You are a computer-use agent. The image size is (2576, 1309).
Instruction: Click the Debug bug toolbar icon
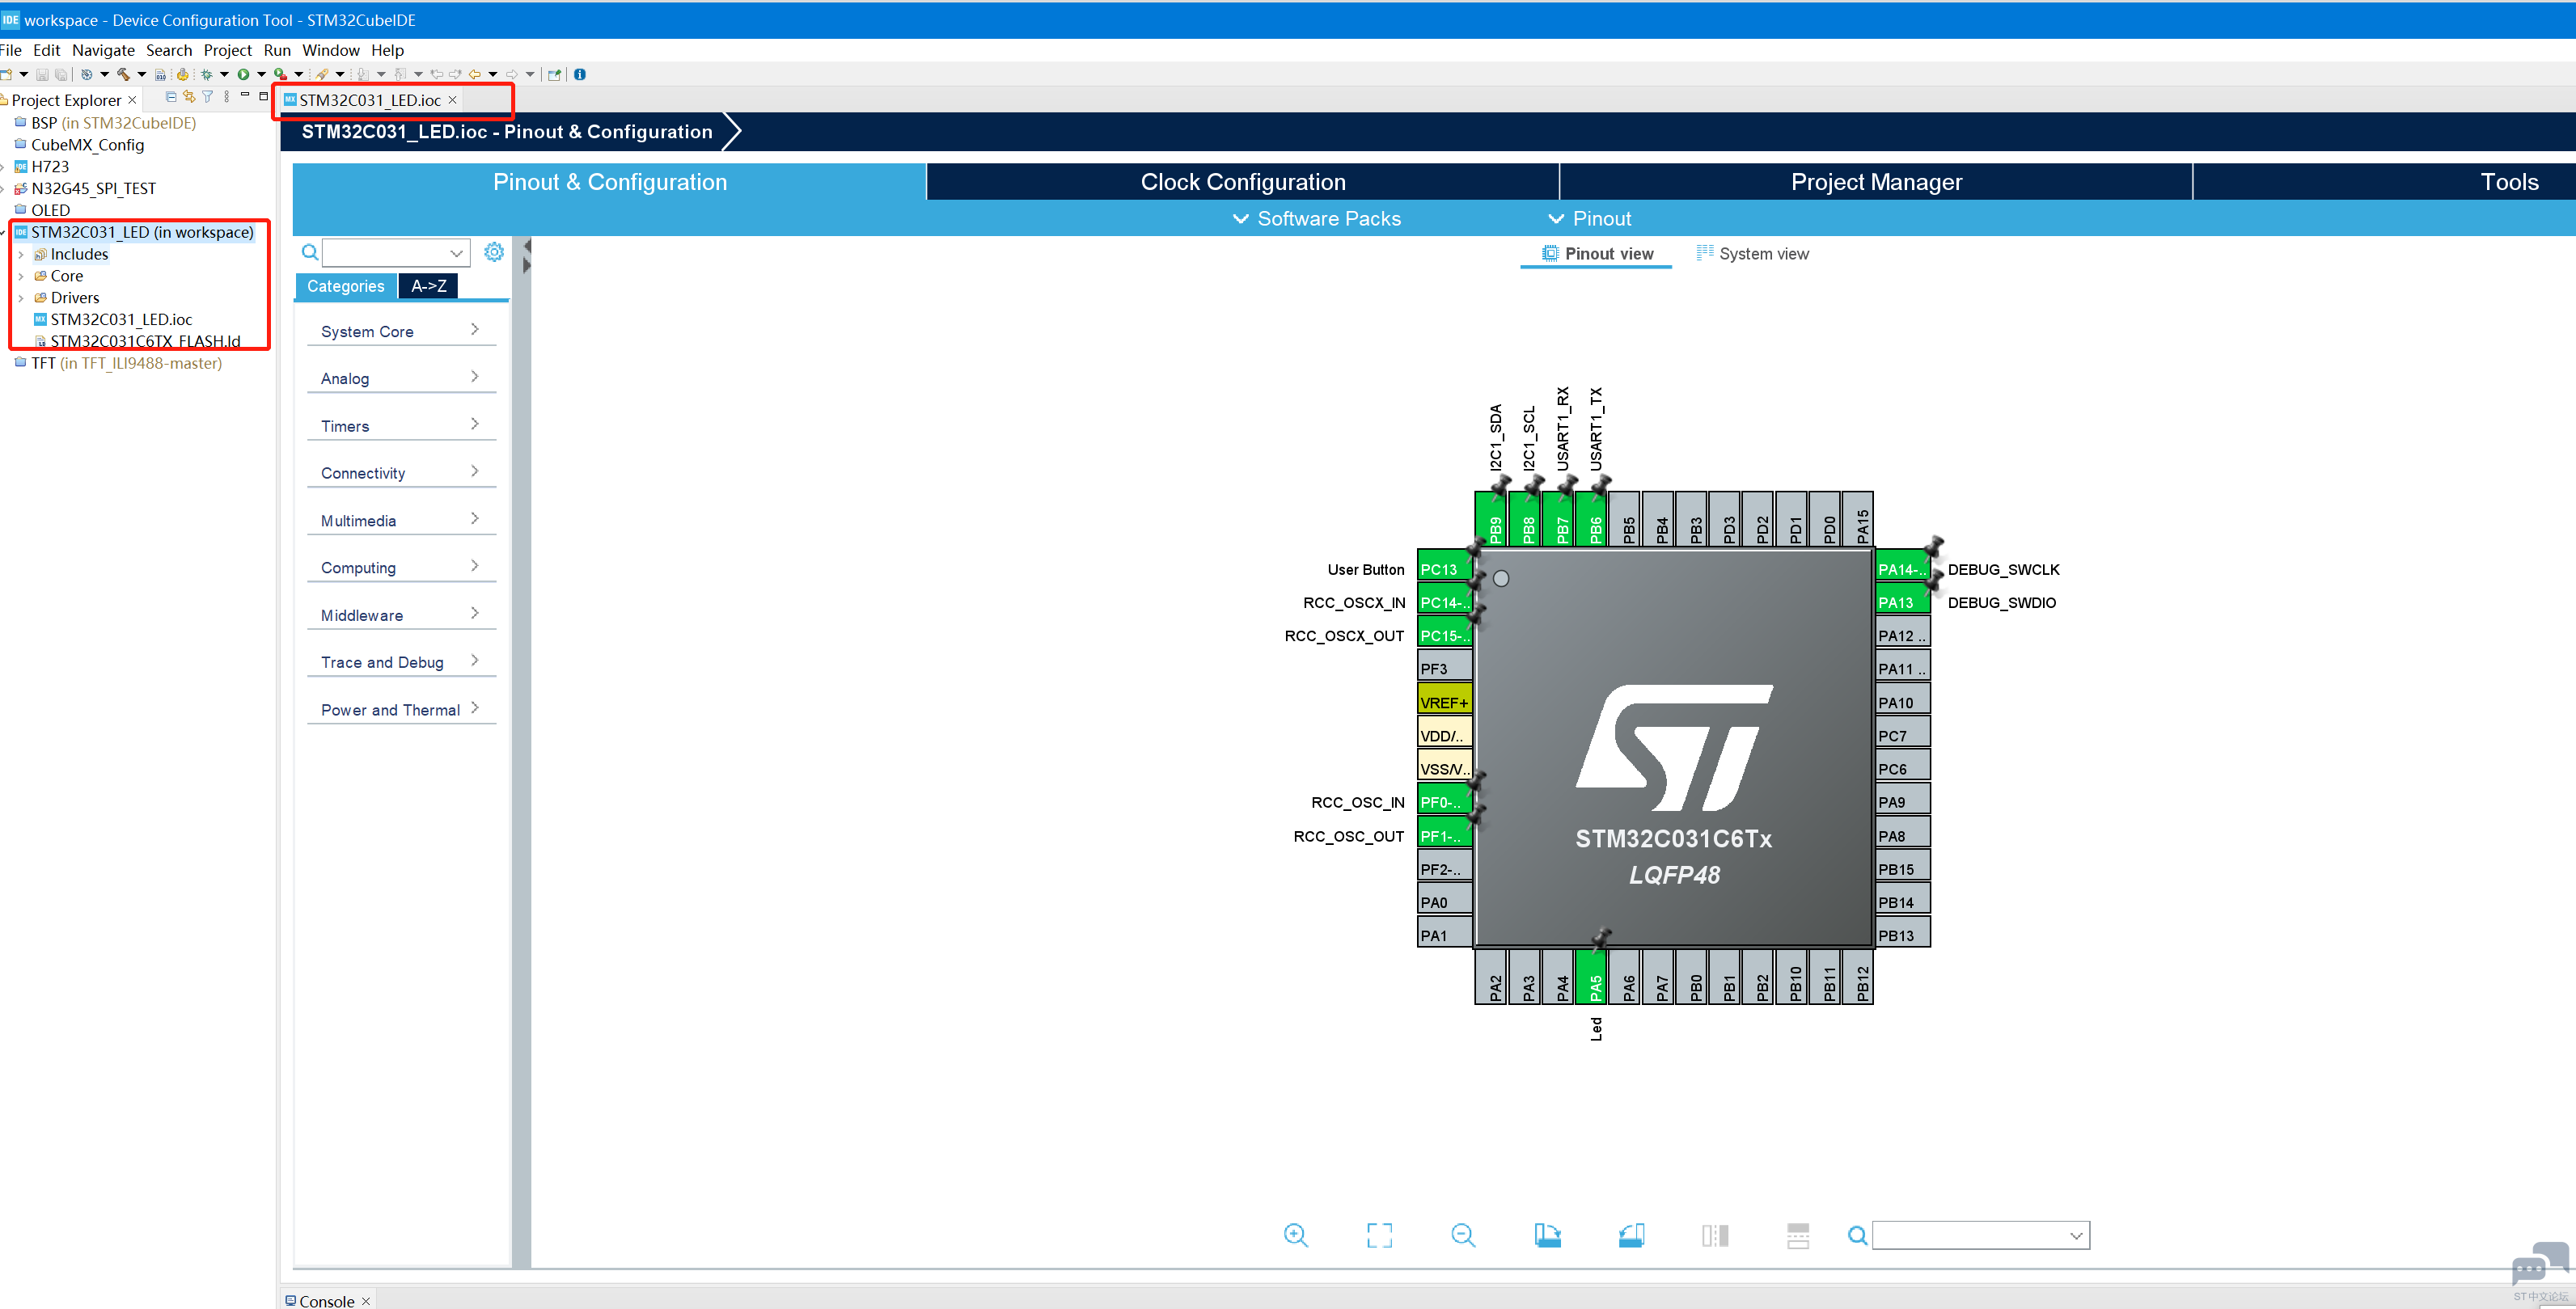pos(207,74)
